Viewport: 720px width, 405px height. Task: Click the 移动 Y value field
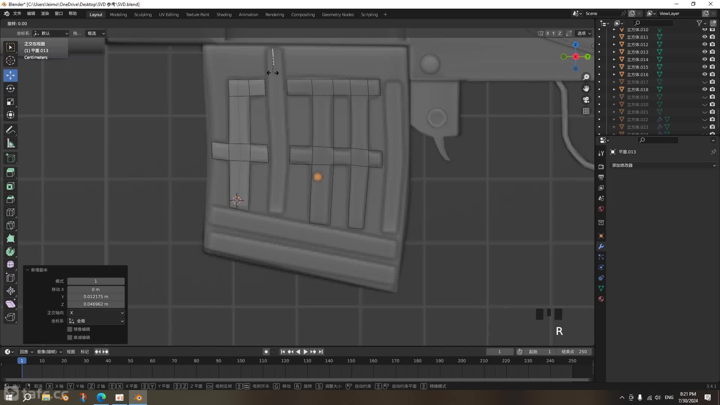click(x=96, y=297)
